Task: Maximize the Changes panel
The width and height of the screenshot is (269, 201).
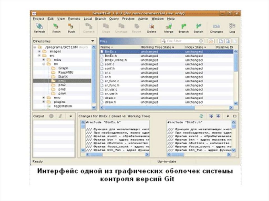Action: [x=235, y=116]
